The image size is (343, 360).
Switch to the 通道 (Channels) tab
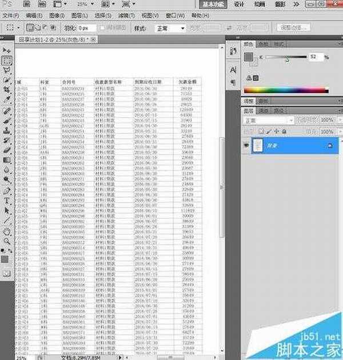(x=264, y=111)
